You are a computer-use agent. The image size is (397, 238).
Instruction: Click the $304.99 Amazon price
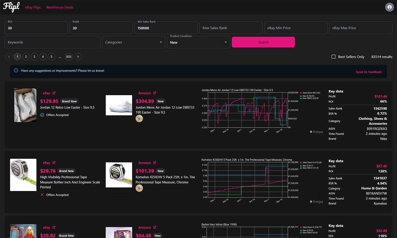pos(145,101)
